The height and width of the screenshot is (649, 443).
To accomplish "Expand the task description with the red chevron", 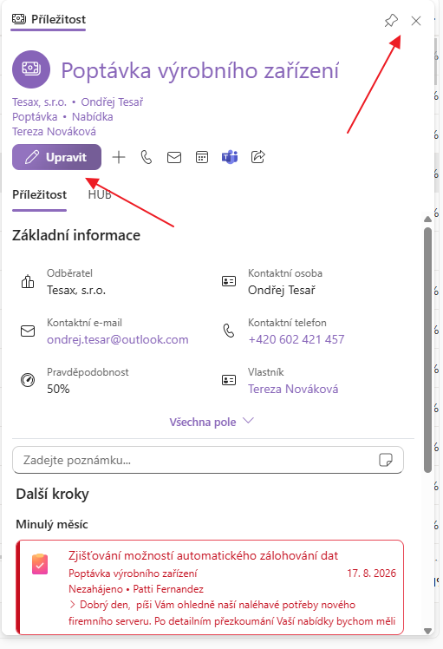I will click(x=72, y=605).
